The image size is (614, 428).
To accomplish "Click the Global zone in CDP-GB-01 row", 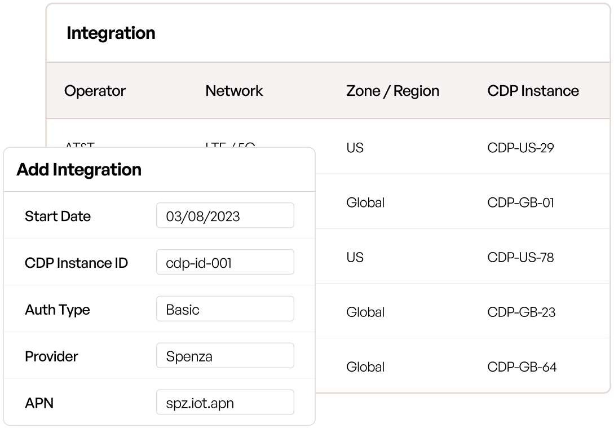I will click(365, 202).
